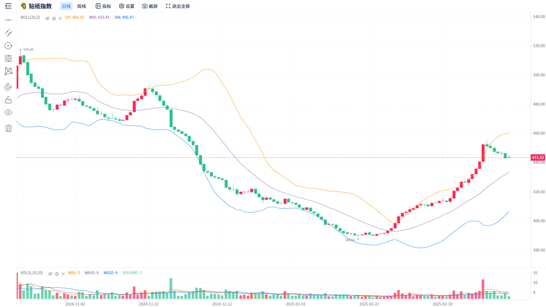Image resolution: width=546 pixels, height=307 pixels.
Task: Remove the BOLL indicator with X
Action: (60, 18)
